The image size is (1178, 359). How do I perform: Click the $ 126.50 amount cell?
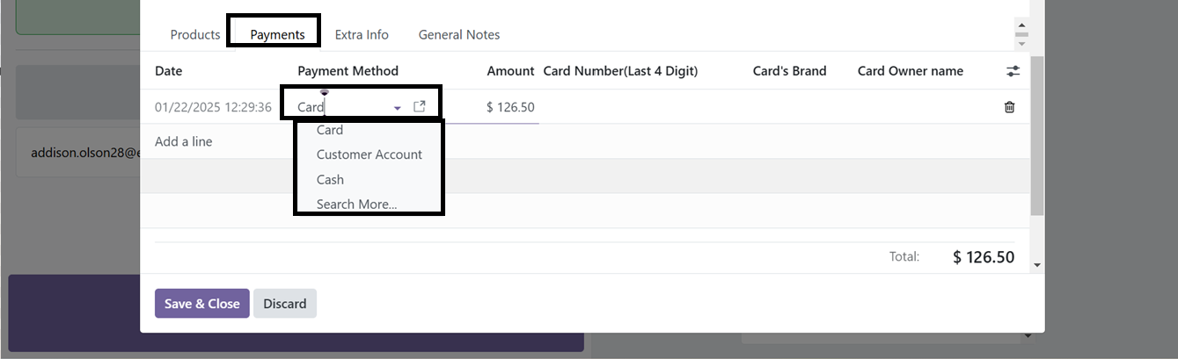(x=510, y=107)
